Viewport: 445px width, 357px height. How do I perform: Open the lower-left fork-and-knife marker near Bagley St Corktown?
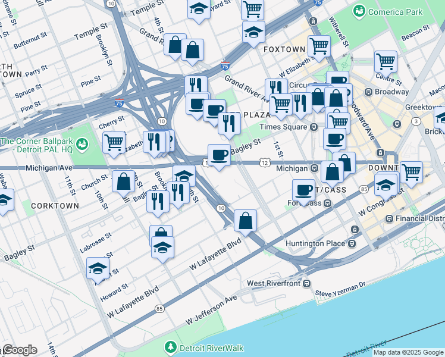tap(158, 203)
